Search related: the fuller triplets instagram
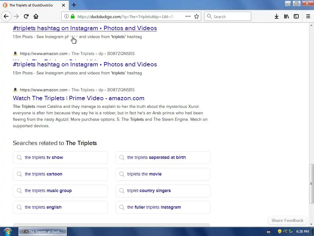Viewport: 314px width, 236px height. pos(163,207)
